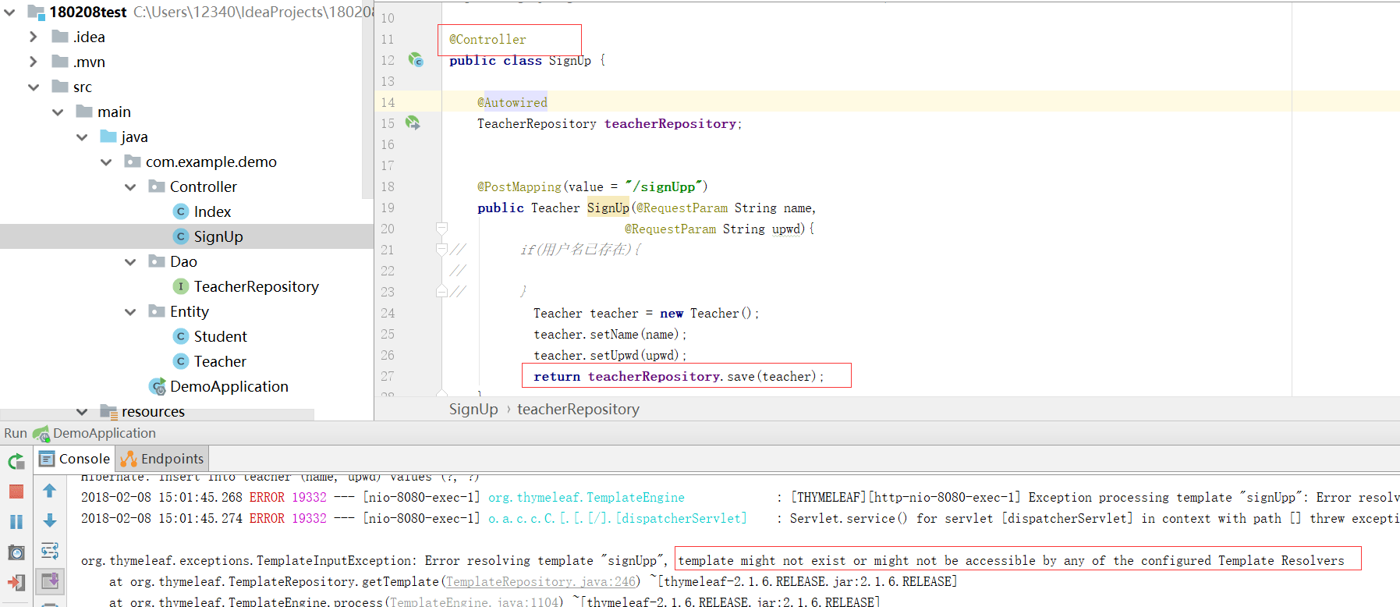Click the Student class icon
This screenshot has width=1400, height=607.
[181, 336]
